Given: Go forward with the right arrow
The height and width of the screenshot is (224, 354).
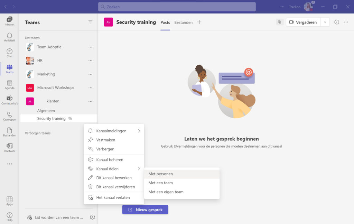Looking at the screenshot, I should (14, 7).
